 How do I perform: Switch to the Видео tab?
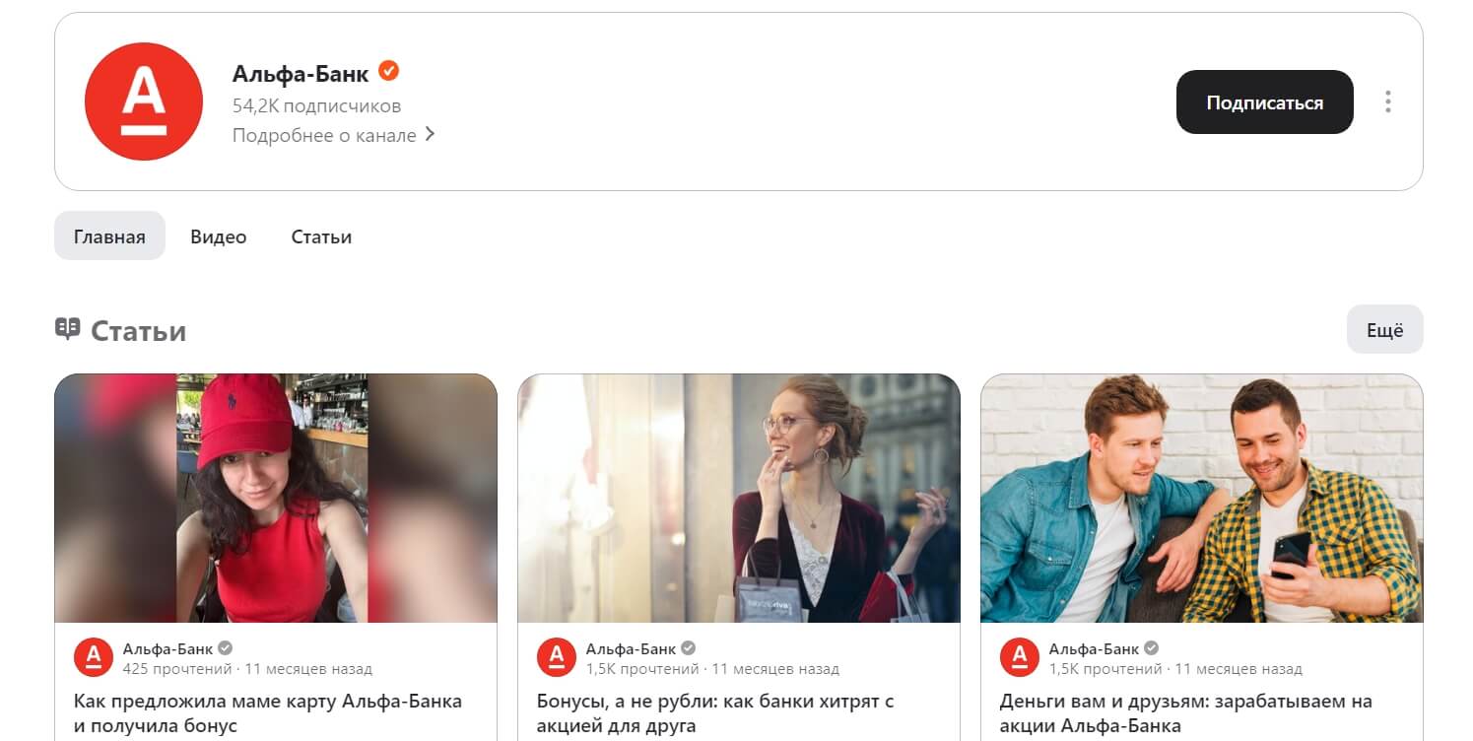click(x=219, y=236)
